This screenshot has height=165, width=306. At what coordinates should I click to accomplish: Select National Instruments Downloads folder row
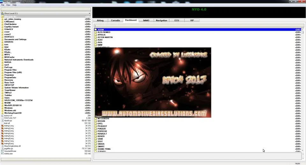pyautogui.click(x=46, y=60)
